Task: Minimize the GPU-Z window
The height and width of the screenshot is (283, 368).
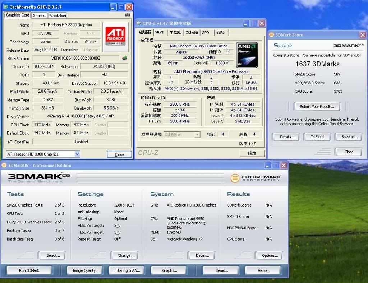Action: click(x=113, y=7)
